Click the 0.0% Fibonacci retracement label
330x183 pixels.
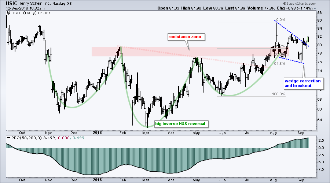coord(281,20)
